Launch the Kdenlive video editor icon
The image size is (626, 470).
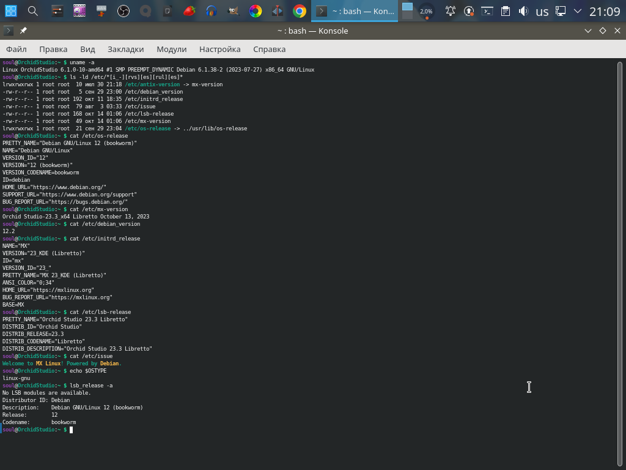click(278, 11)
